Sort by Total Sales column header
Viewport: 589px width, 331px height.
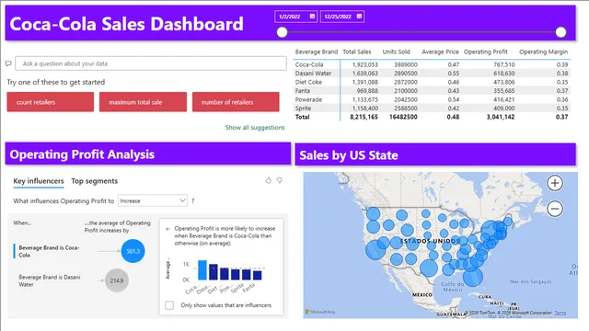(x=357, y=51)
